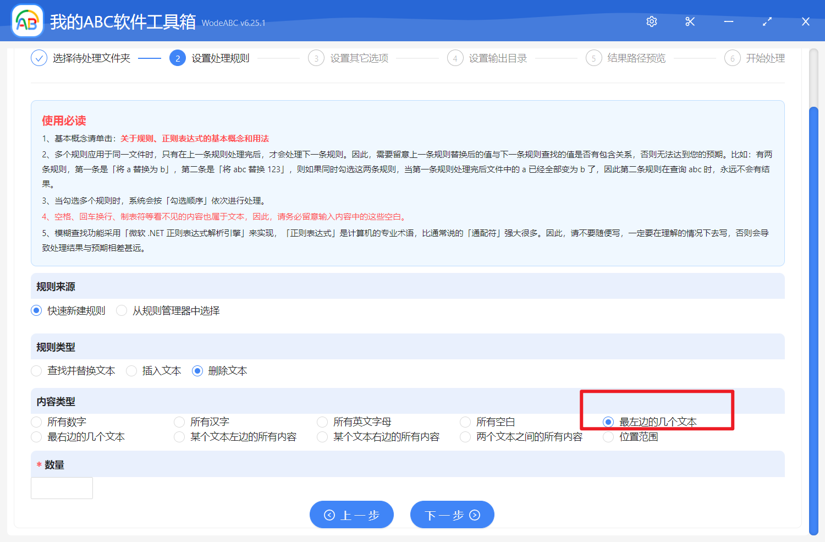825x542 pixels.
Task: Open link 关于规则、正则表达式的基本概念和用法
Action: point(195,139)
